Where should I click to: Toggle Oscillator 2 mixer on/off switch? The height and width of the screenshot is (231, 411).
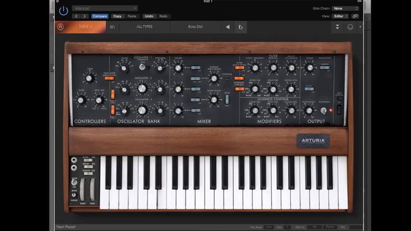click(195, 89)
